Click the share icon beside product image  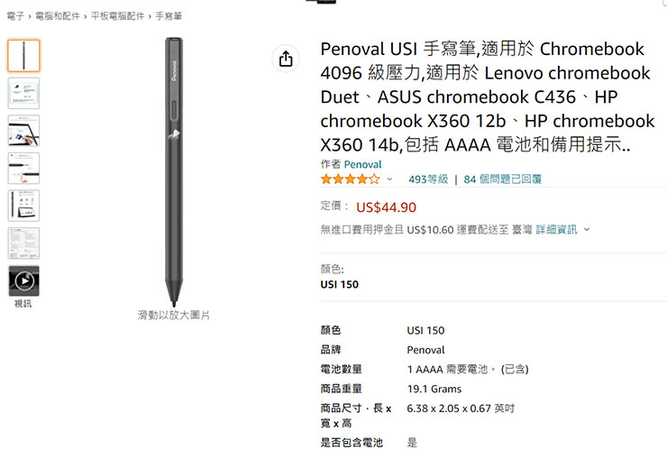[286, 60]
